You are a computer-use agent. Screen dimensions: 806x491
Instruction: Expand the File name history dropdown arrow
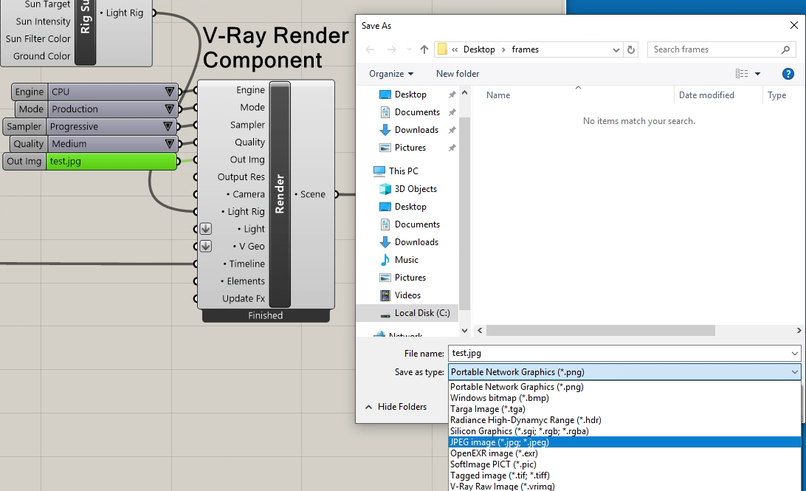point(795,353)
